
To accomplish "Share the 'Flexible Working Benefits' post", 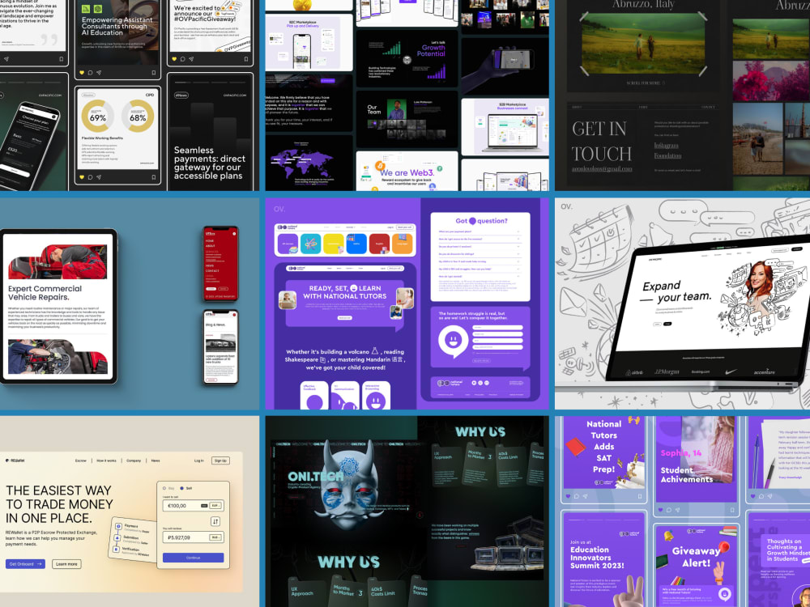I will 99,177.
